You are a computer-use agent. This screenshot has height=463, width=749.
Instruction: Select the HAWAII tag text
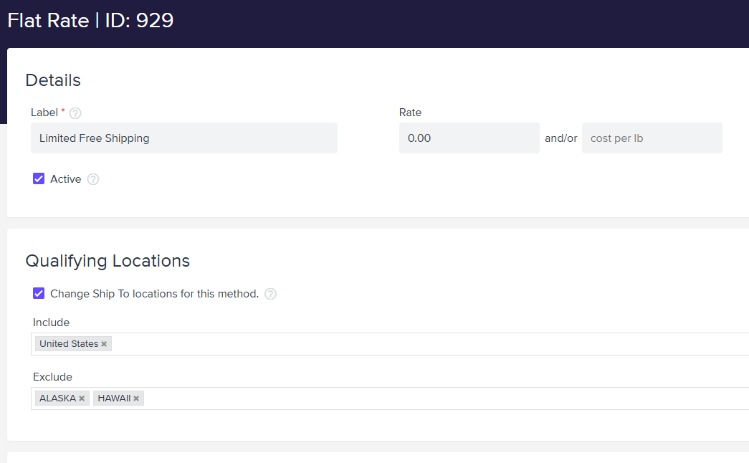coord(114,398)
